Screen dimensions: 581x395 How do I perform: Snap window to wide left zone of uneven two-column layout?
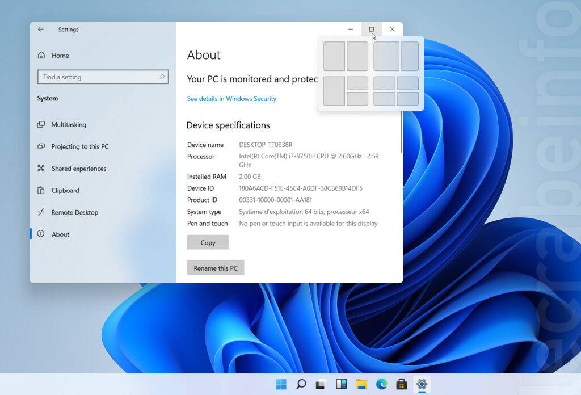[386, 56]
